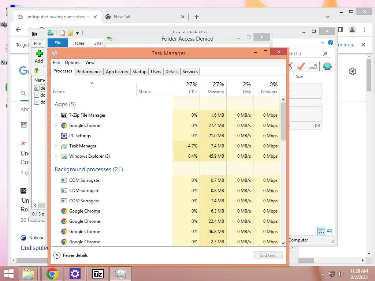Click the up-folder icon in 7-Zip window

36,71
